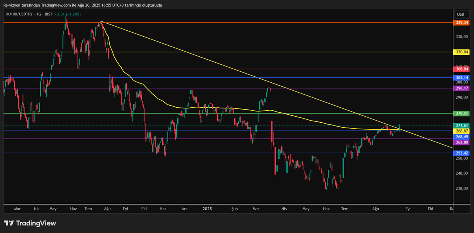The image size is (474, 233).
Task: Click the Ara month label on time axis
Action: point(184,209)
